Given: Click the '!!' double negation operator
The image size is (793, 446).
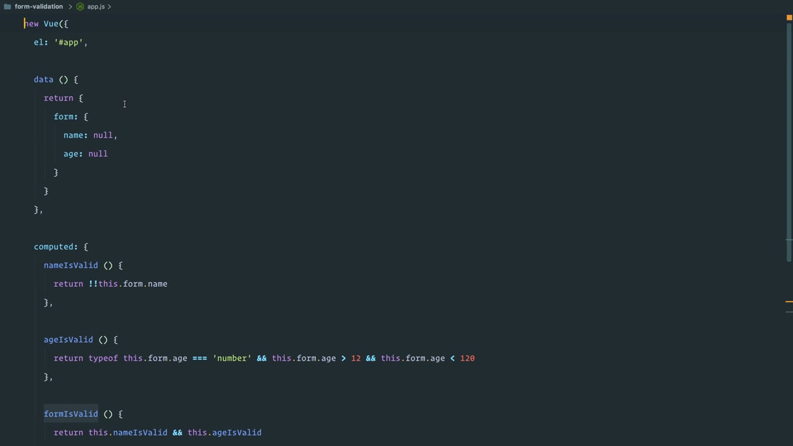Looking at the screenshot, I should pos(93,284).
